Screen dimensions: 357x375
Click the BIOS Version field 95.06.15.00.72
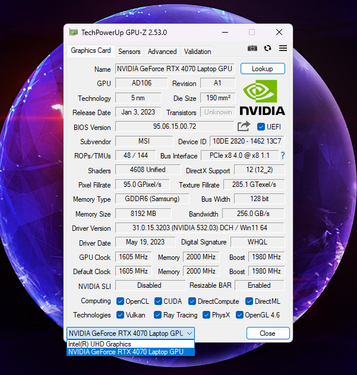click(175, 126)
